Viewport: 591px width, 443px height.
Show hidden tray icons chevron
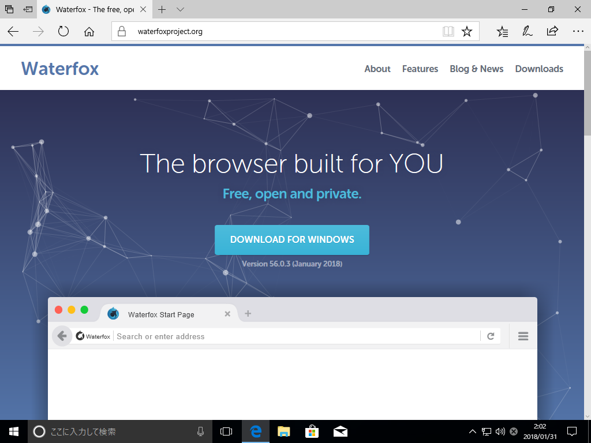pyautogui.click(x=472, y=431)
